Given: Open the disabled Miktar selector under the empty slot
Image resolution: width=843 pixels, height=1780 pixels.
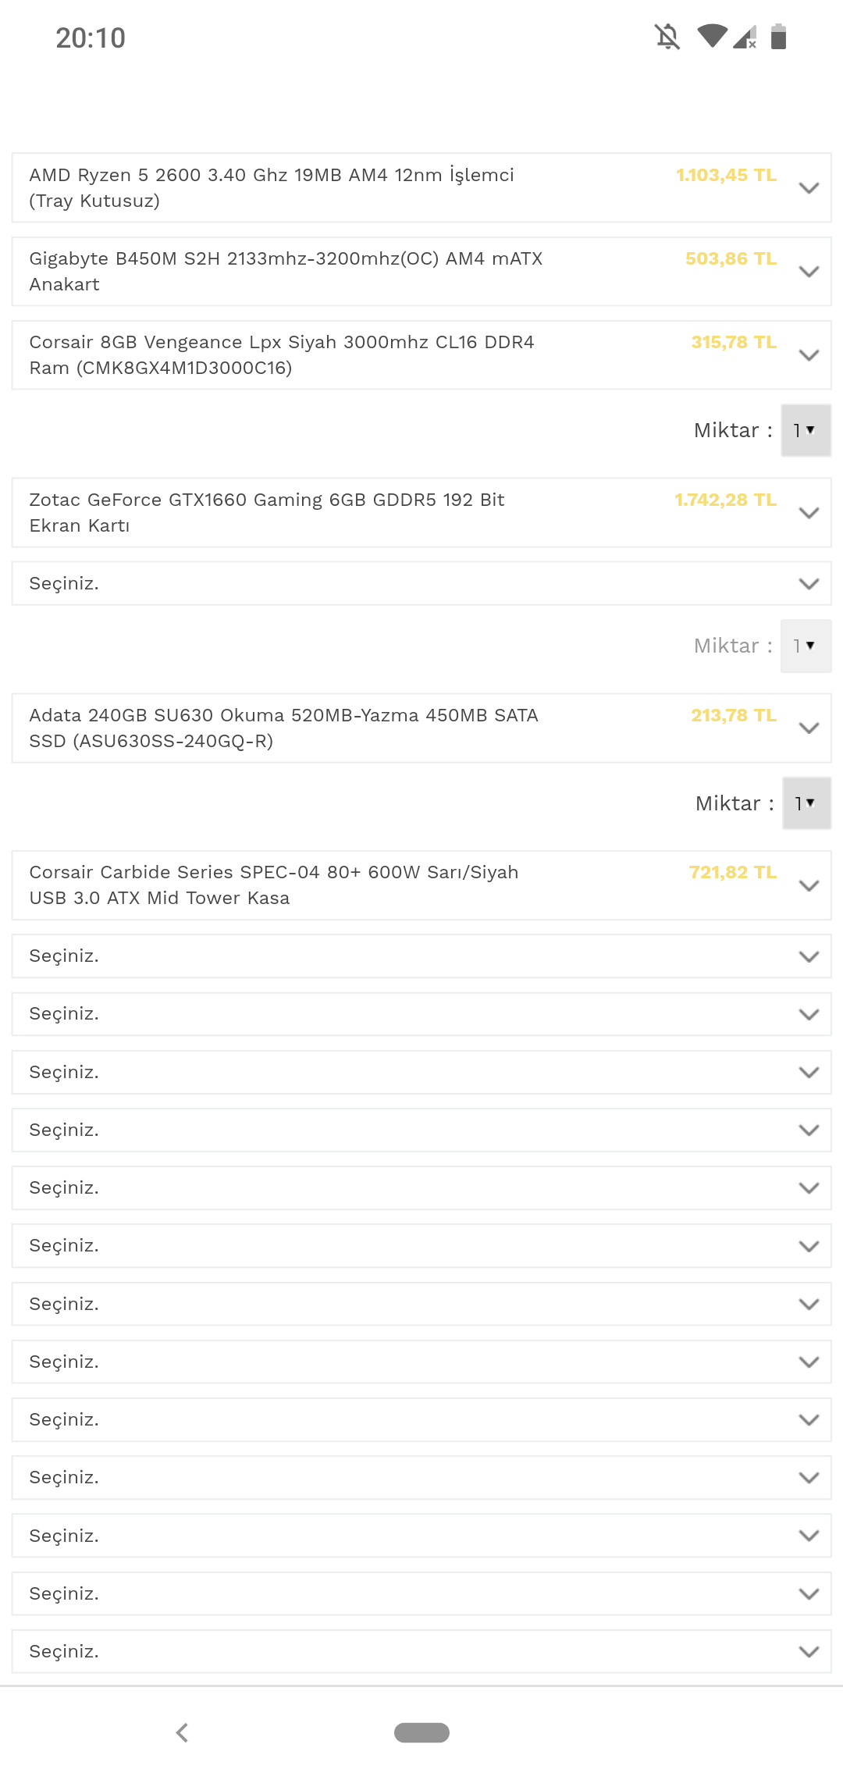Looking at the screenshot, I should click(806, 646).
